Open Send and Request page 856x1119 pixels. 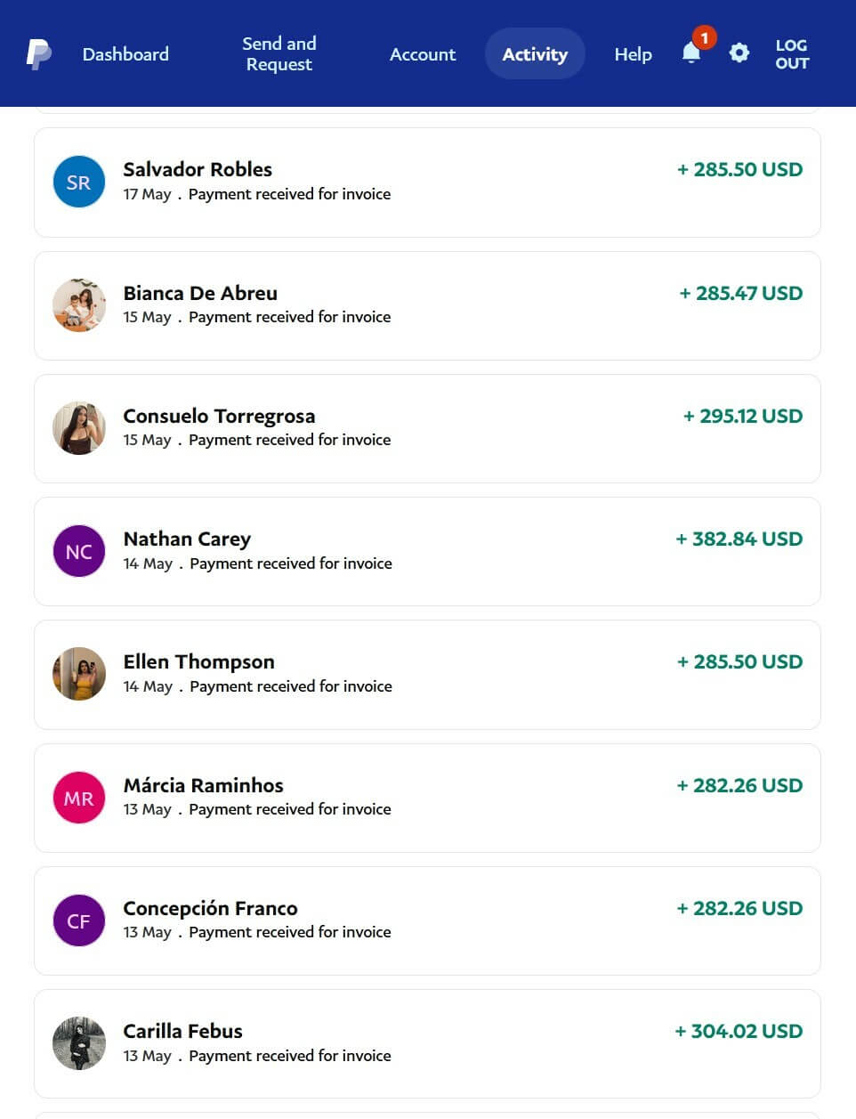[279, 54]
